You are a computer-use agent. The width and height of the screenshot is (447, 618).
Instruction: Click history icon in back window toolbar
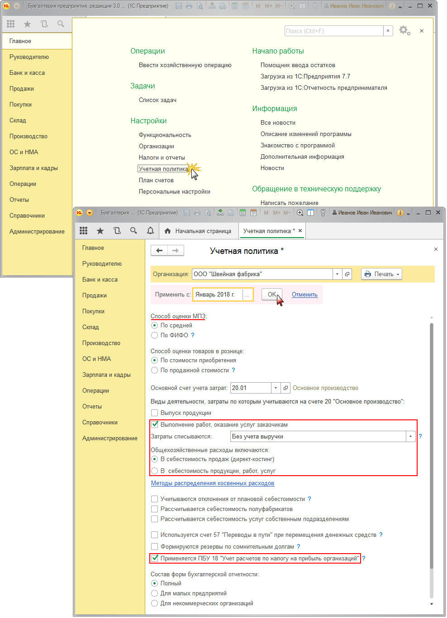[44, 24]
